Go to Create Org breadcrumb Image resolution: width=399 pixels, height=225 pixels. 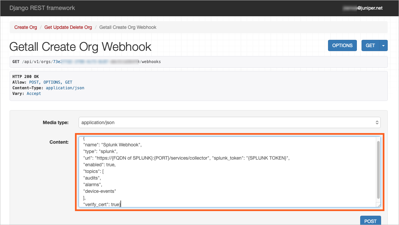(26, 27)
